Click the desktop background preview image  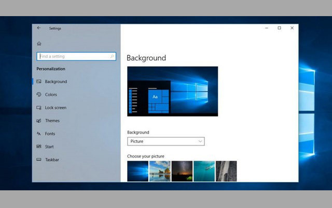(x=172, y=91)
